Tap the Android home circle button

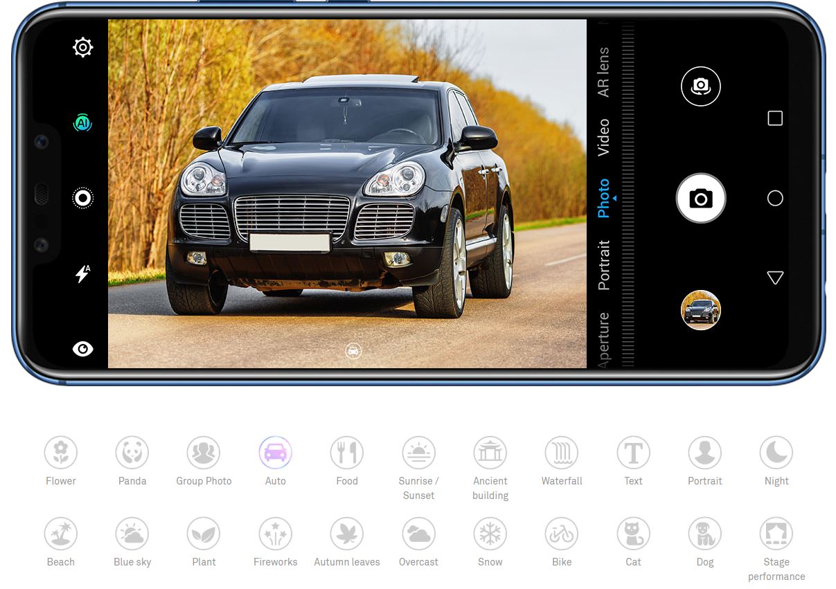(775, 199)
